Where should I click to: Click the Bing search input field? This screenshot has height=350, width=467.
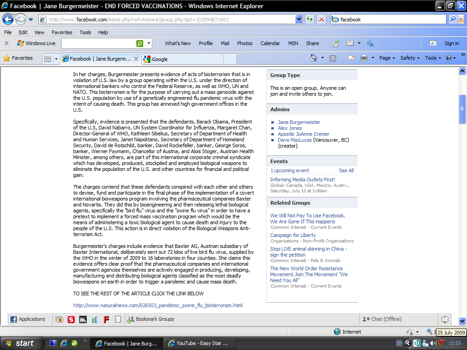[392, 19]
